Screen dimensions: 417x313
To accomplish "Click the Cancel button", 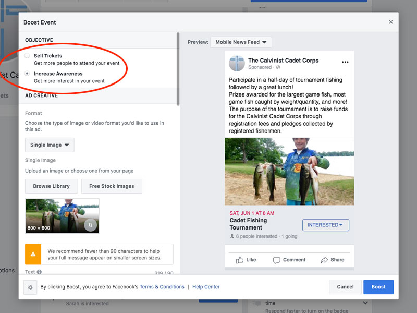I will [345, 287].
